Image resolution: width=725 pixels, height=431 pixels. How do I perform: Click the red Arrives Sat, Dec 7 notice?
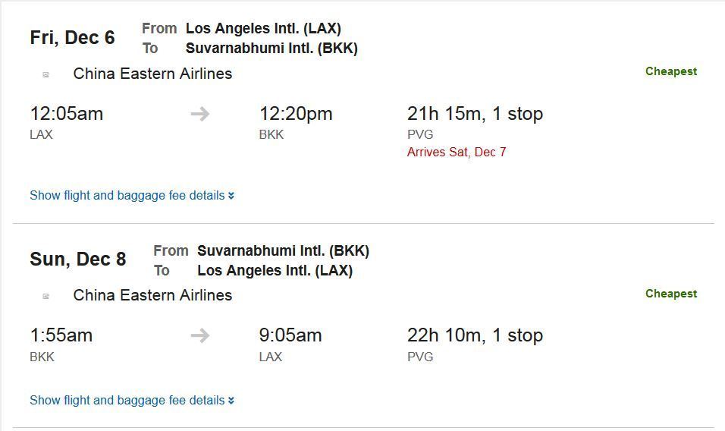(457, 153)
